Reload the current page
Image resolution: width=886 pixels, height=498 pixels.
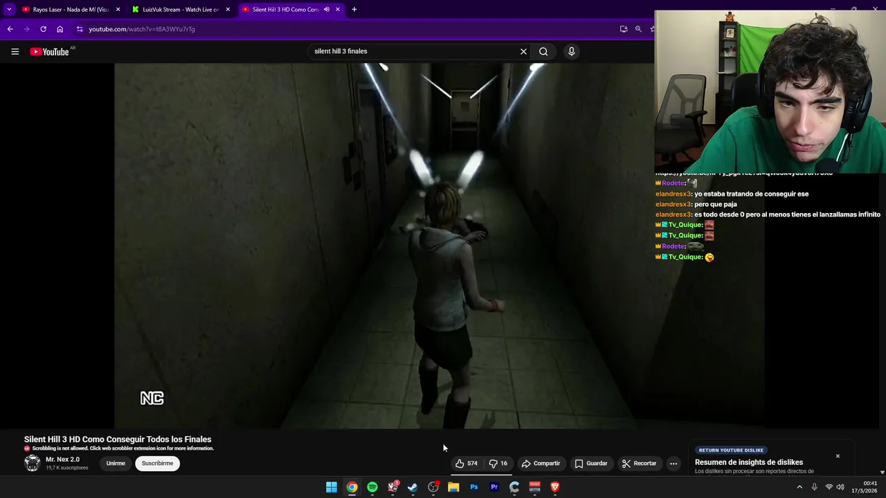click(x=43, y=29)
